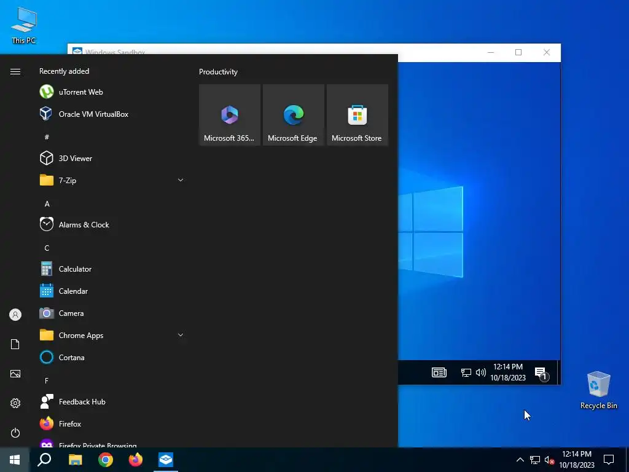Click Sandbox Show desktop edge button
The height and width of the screenshot is (472, 629).
tap(558, 372)
